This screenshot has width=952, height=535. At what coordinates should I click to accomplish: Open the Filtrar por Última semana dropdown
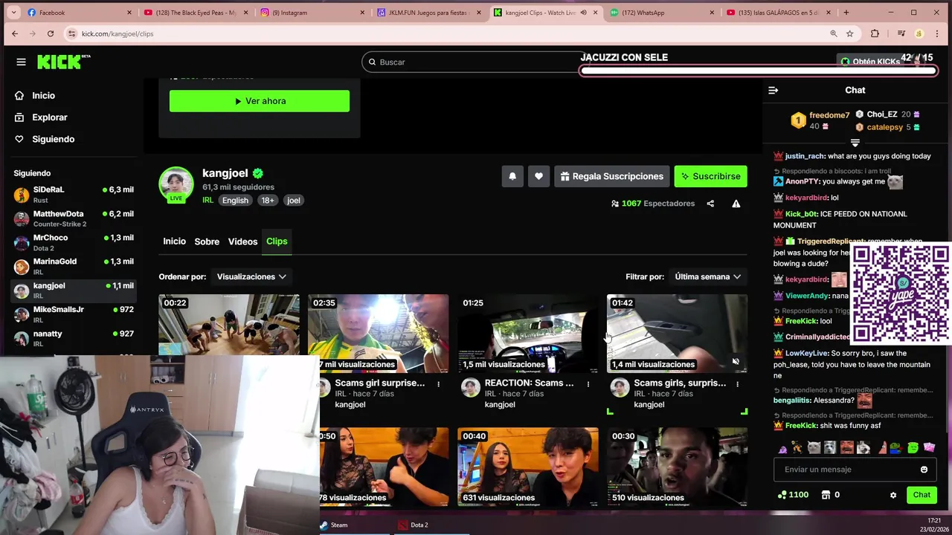pos(707,276)
